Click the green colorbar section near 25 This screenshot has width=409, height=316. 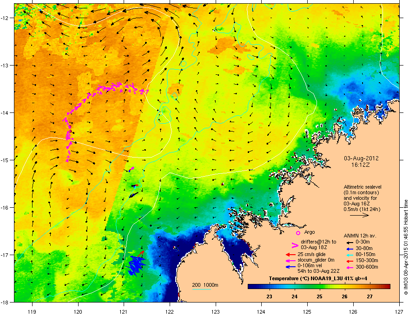click(x=320, y=286)
